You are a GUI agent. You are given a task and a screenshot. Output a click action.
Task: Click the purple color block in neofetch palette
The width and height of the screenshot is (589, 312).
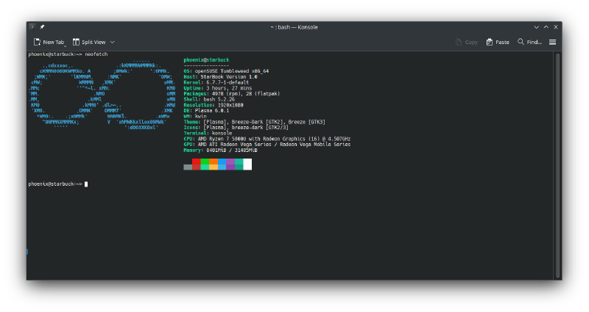[x=230, y=162]
